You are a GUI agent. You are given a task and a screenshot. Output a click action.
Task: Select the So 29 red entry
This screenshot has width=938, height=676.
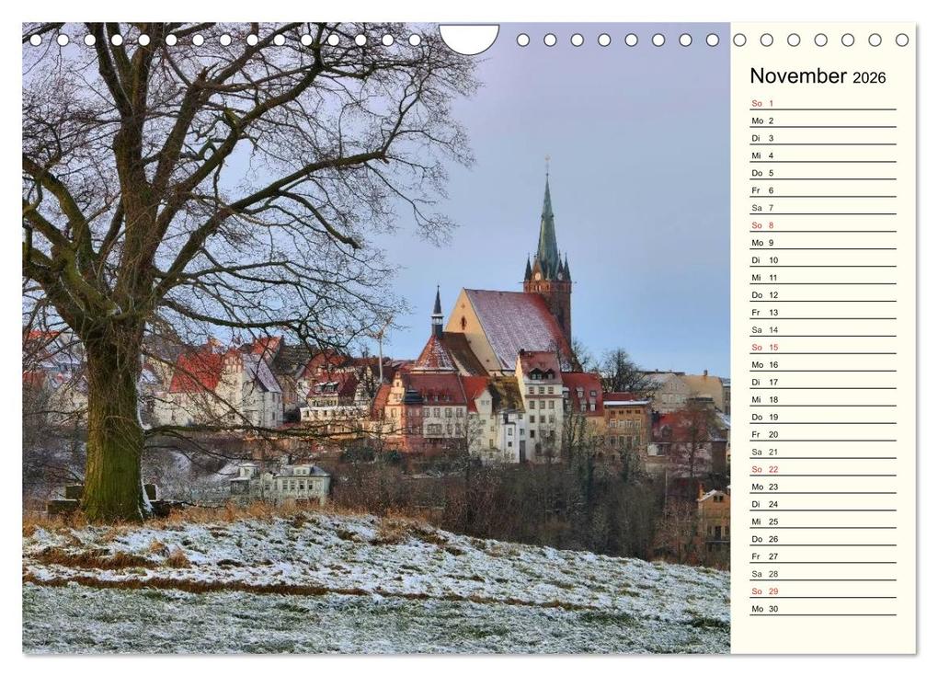[764, 591]
